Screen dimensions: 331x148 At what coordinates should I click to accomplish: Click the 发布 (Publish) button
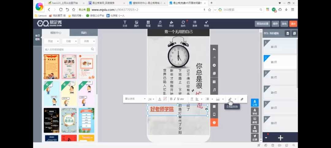point(284,24)
